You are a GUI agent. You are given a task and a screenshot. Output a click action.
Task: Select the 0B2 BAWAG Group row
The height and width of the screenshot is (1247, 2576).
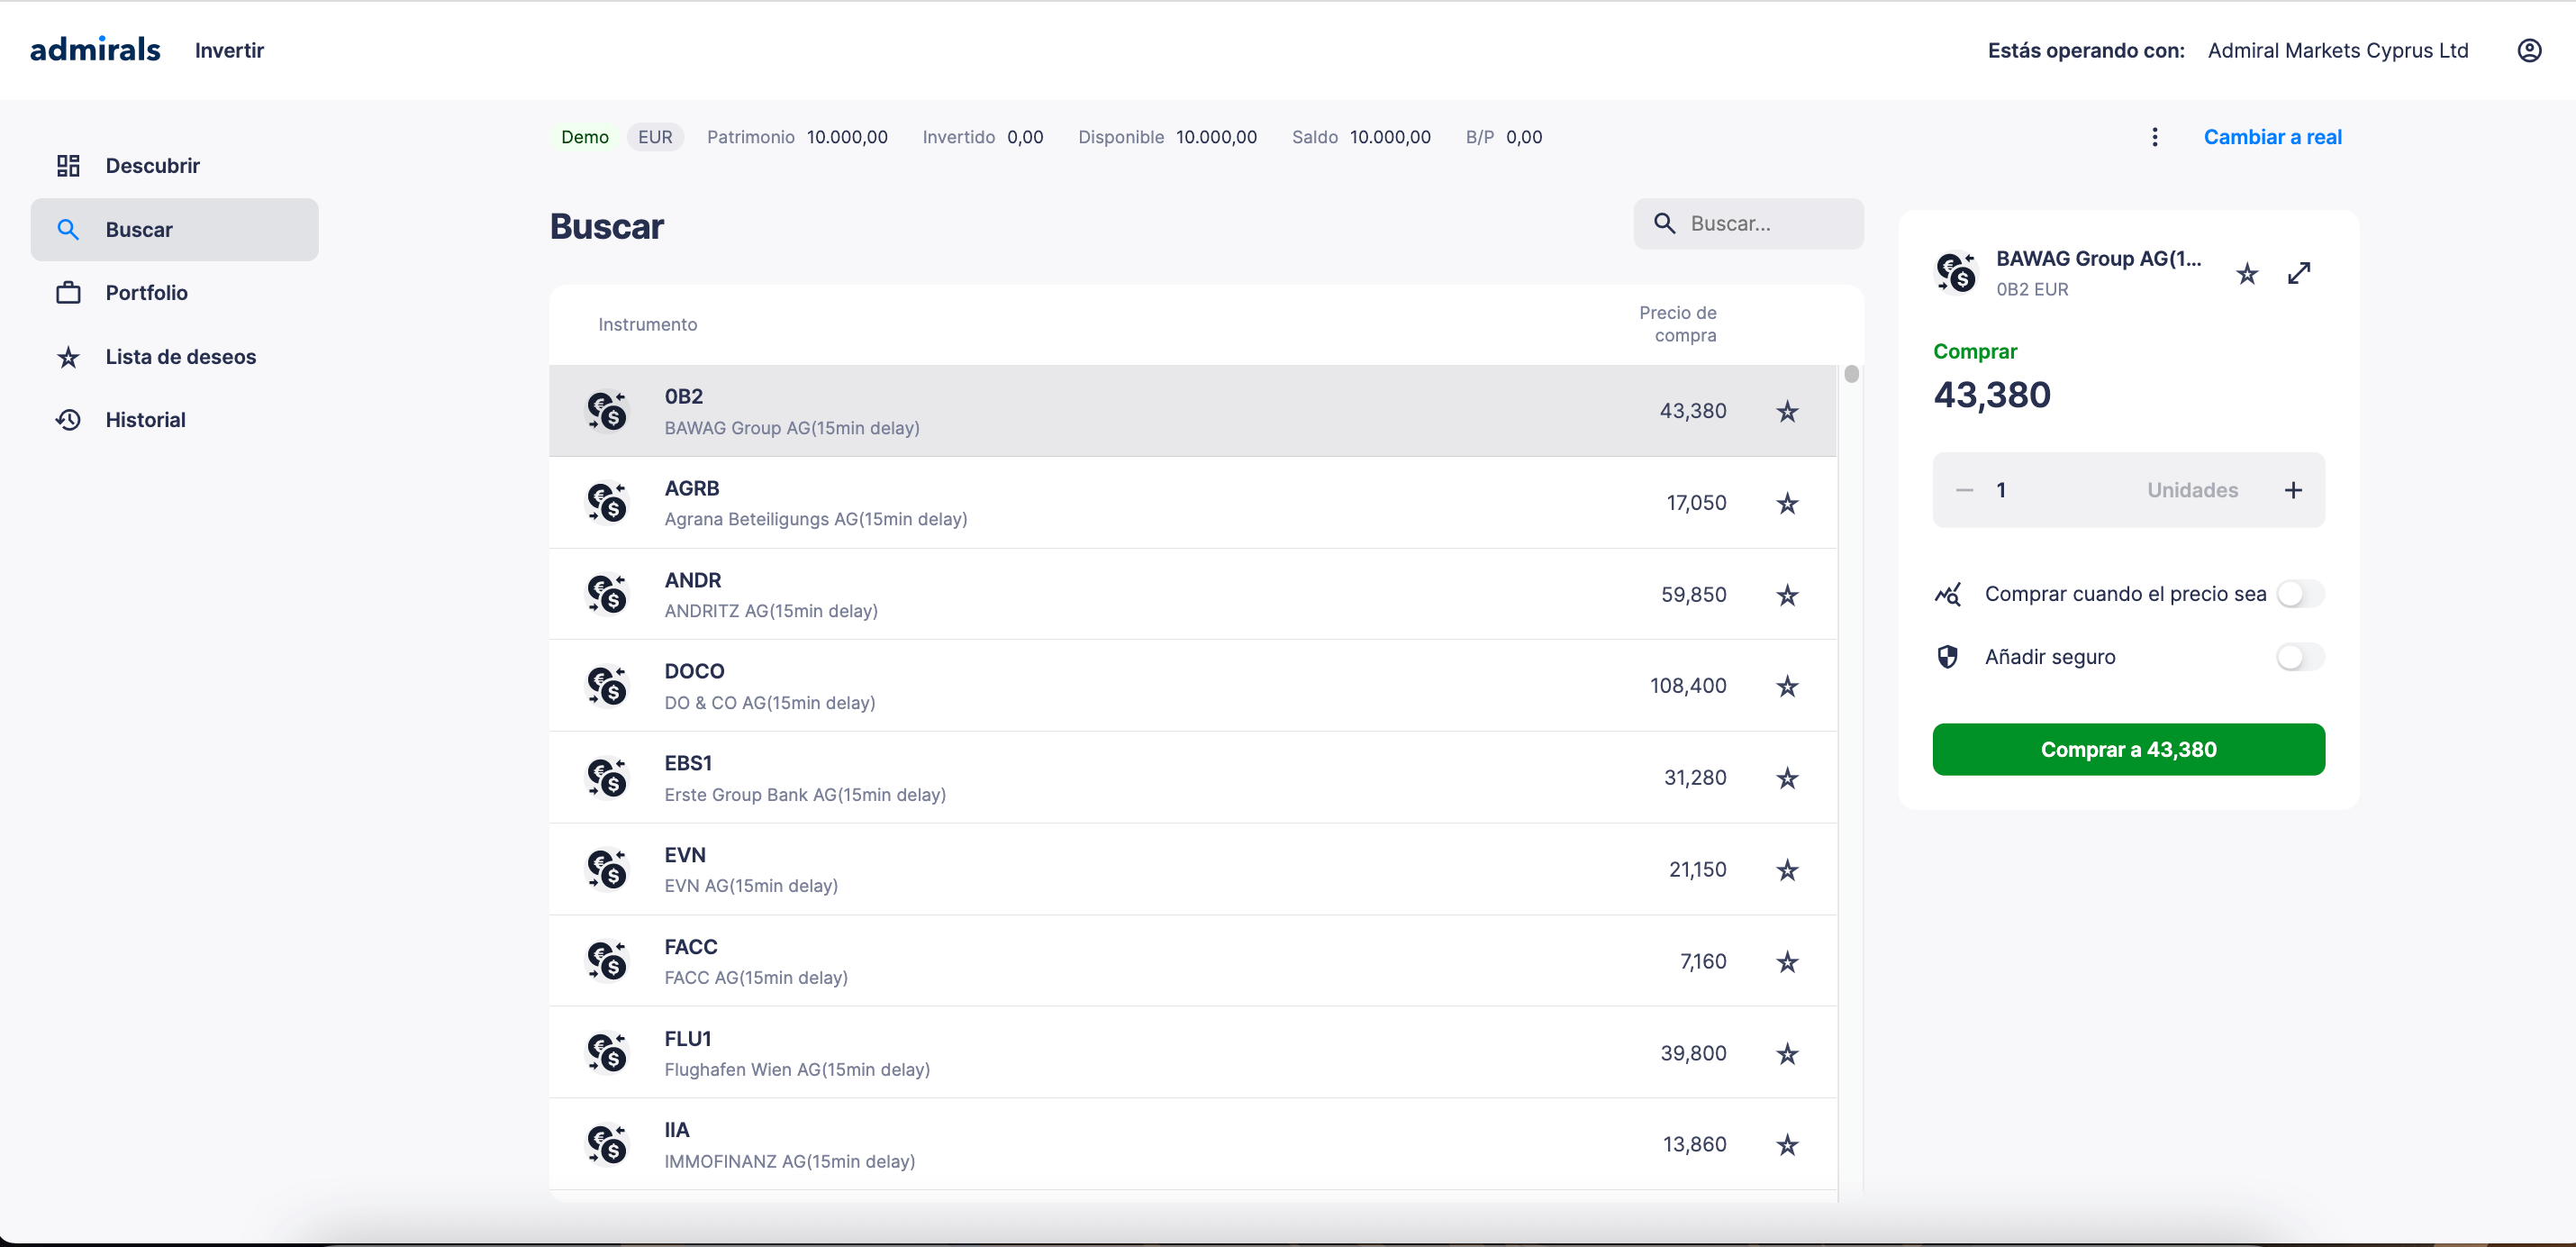point(1192,411)
